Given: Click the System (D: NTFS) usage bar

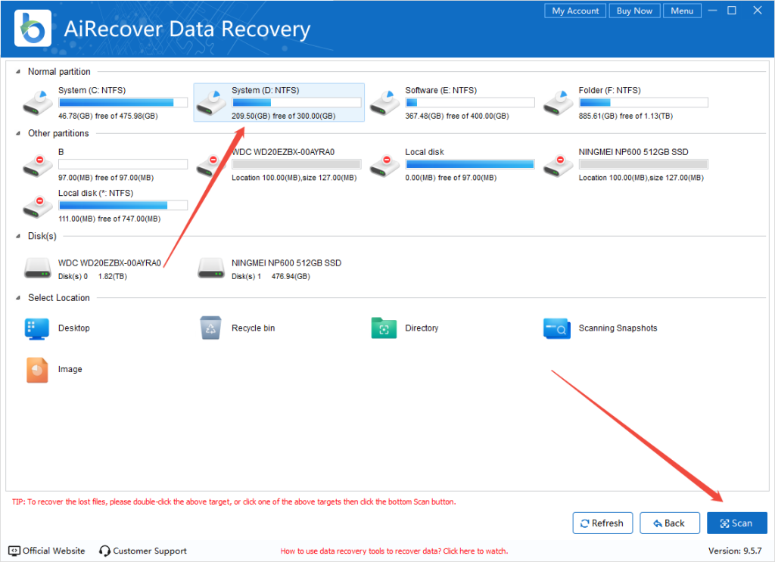Looking at the screenshot, I should point(296,102).
